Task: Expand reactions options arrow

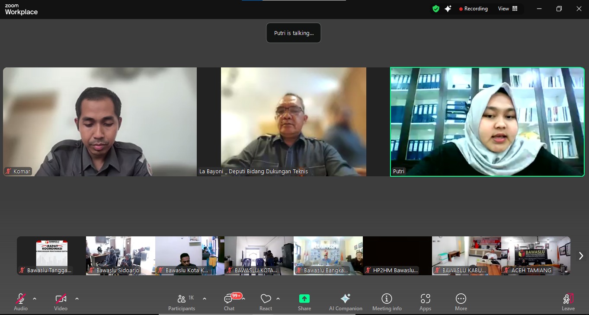Action: point(278,299)
